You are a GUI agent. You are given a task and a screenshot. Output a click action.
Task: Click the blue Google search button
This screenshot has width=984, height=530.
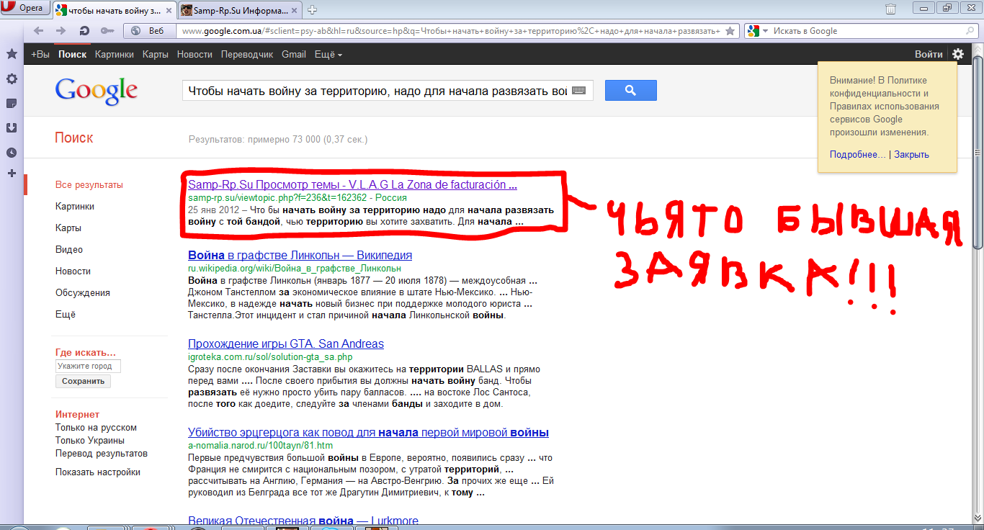click(x=631, y=90)
